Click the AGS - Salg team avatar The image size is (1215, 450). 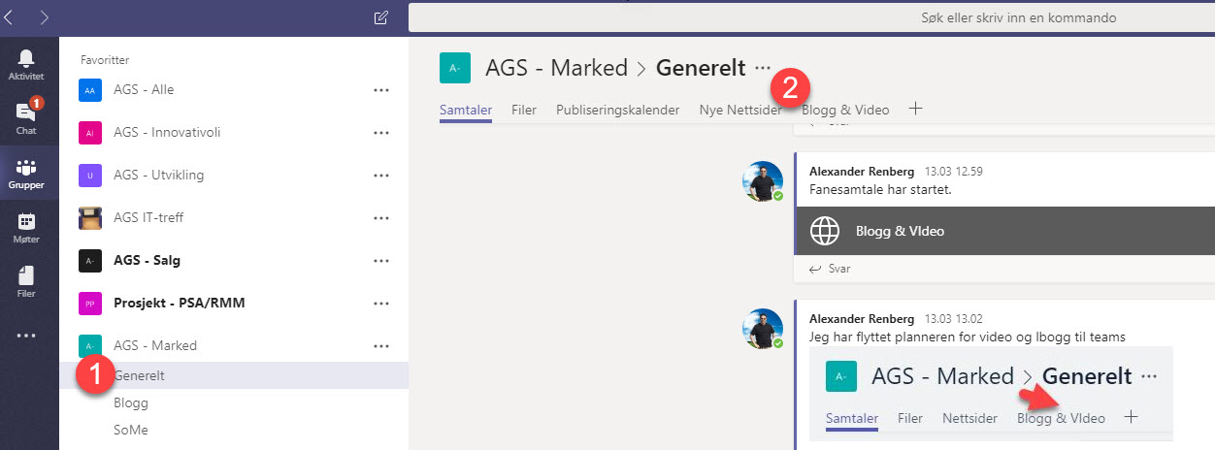click(89, 261)
